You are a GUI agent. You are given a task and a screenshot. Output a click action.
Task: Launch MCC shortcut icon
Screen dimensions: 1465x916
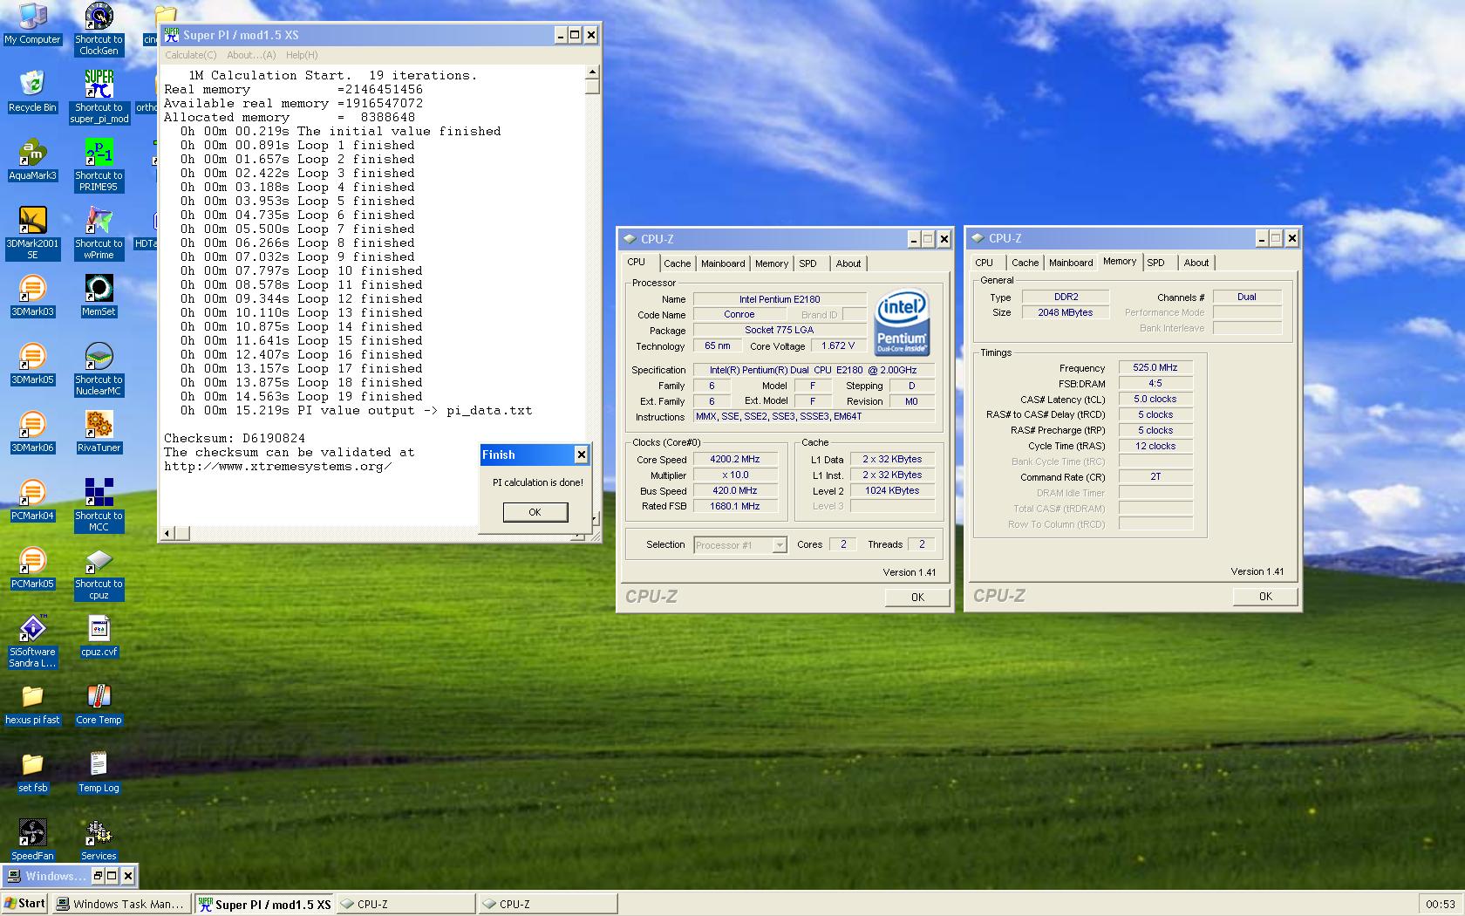click(99, 505)
